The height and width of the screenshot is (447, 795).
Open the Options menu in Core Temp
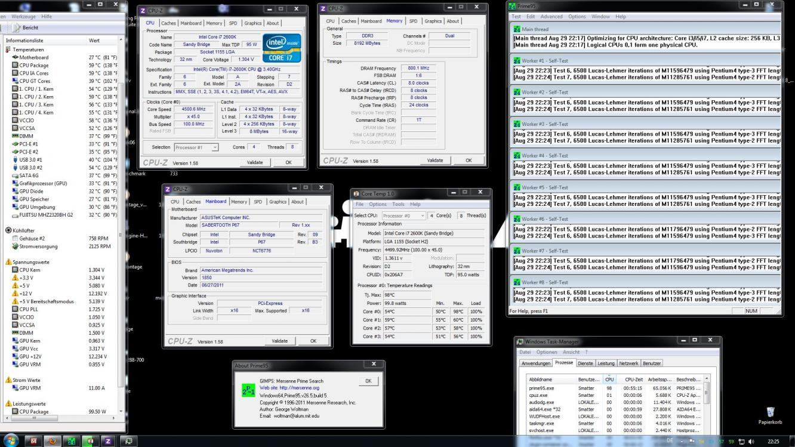coord(377,204)
